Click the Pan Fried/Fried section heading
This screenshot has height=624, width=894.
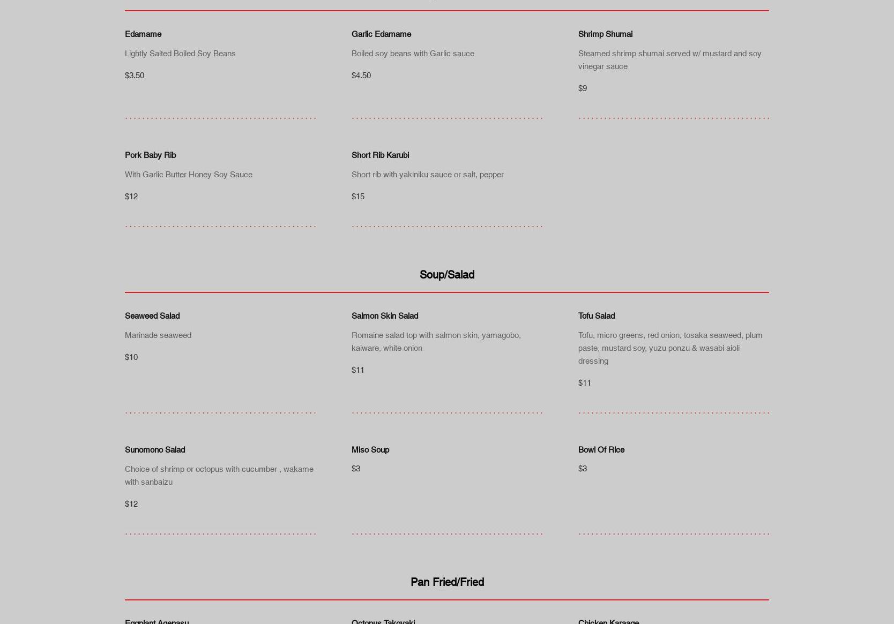447,582
